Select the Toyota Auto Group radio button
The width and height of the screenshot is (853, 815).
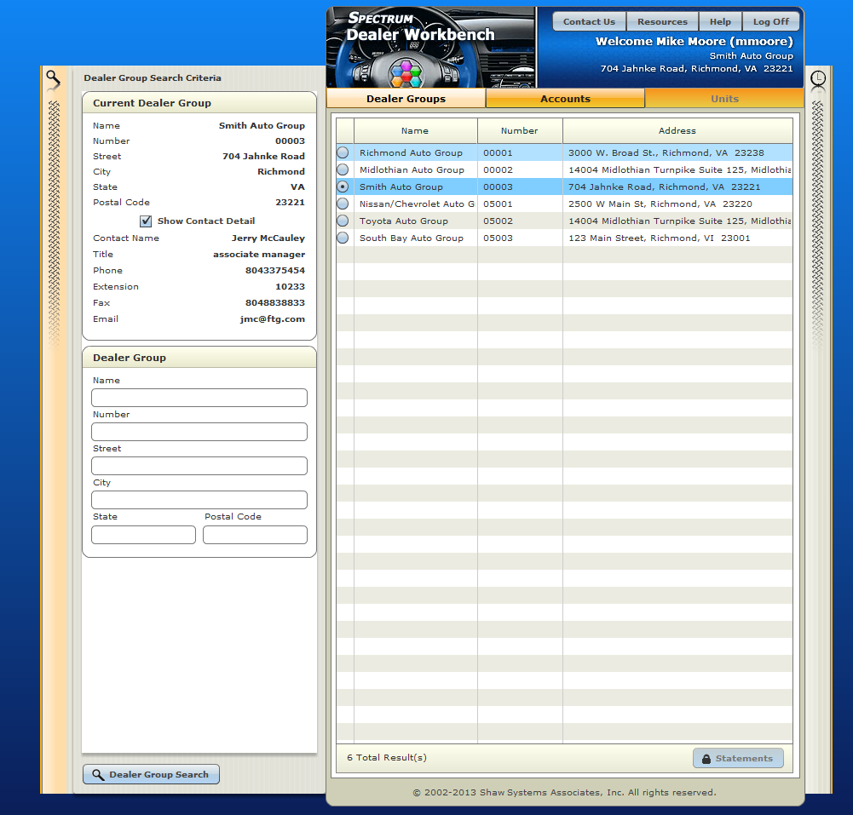pyautogui.click(x=343, y=221)
